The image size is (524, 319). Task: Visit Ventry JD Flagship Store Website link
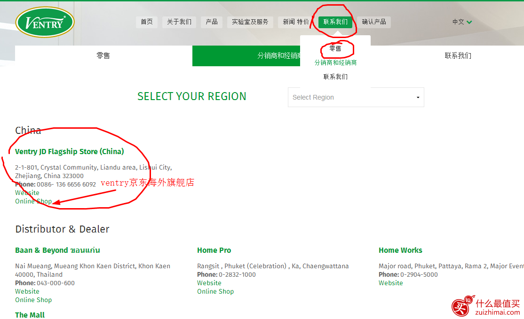coord(27,193)
